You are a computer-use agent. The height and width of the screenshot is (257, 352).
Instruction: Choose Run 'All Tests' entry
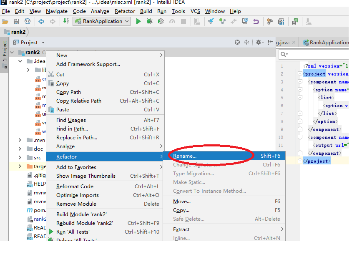click(105, 232)
